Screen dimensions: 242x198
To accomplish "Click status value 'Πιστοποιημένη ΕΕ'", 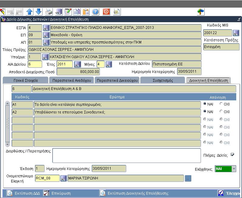I will click(x=168, y=64).
